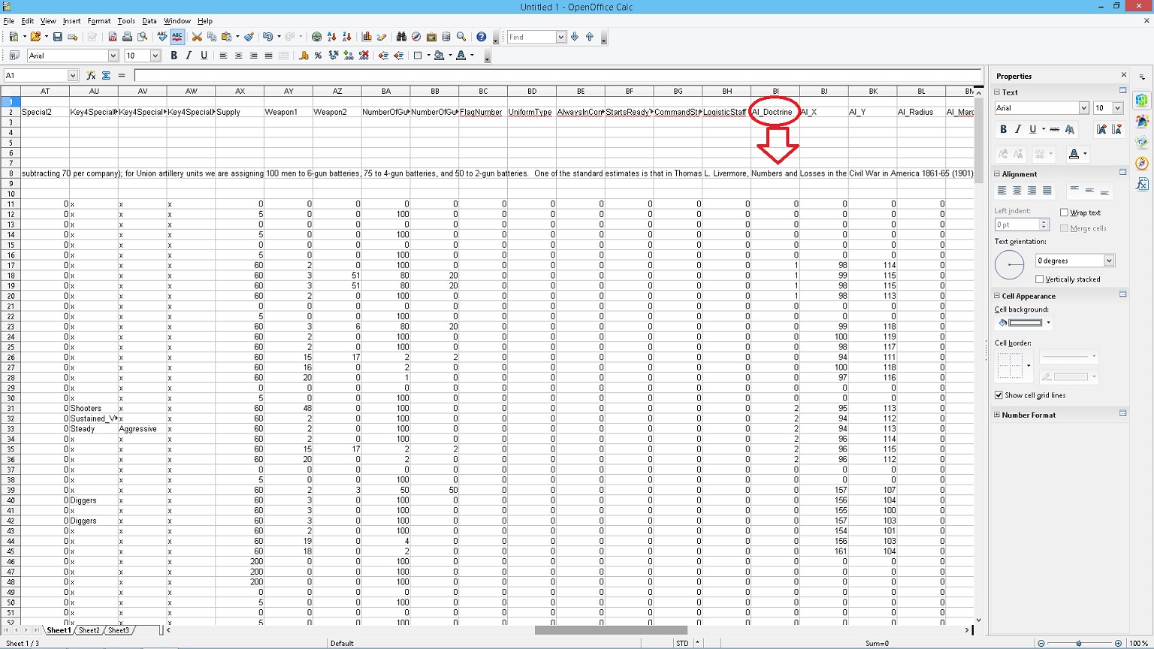The width and height of the screenshot is (1154, 649).
Task: Apply italic from the formatting toolbar
Action: click(189, 56)
